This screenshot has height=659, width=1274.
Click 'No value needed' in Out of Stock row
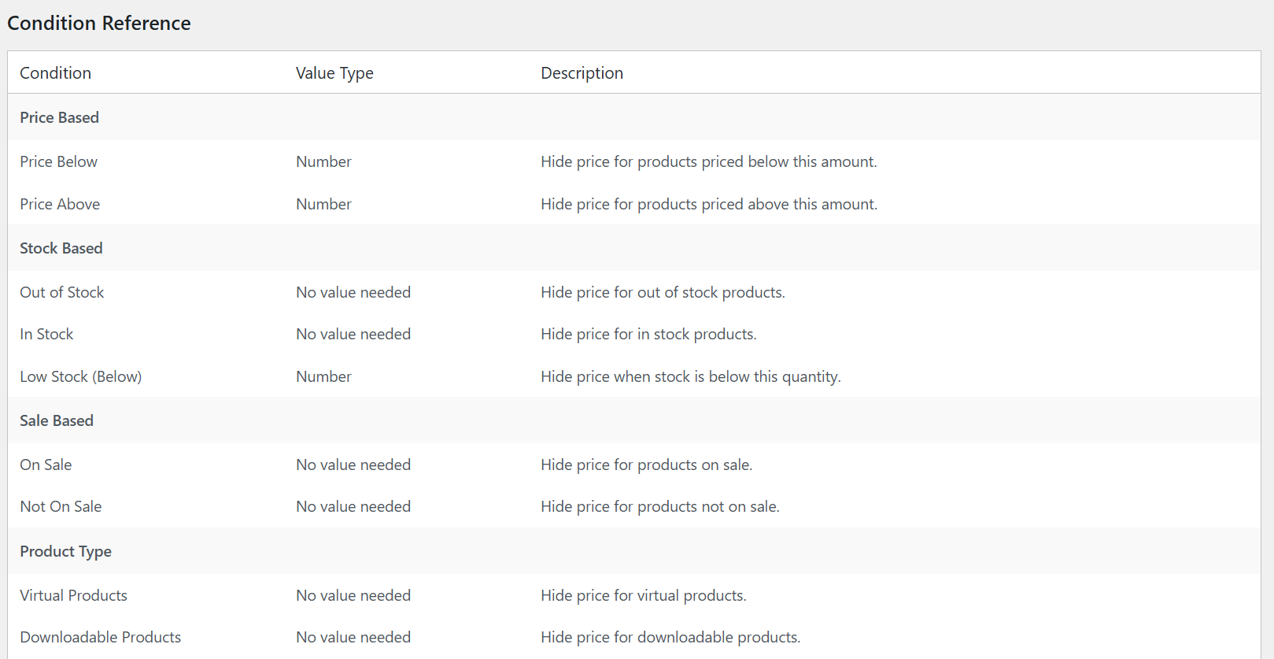click(x=353, y=292)
